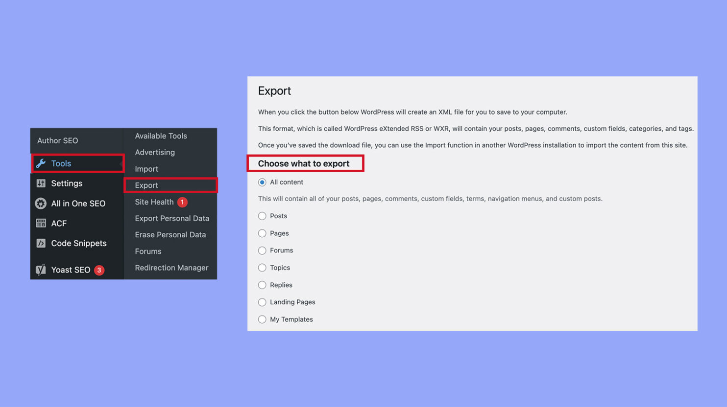Open Available Tools from the submenu
This screenshot has width=727, height=407.
(161, 136)
